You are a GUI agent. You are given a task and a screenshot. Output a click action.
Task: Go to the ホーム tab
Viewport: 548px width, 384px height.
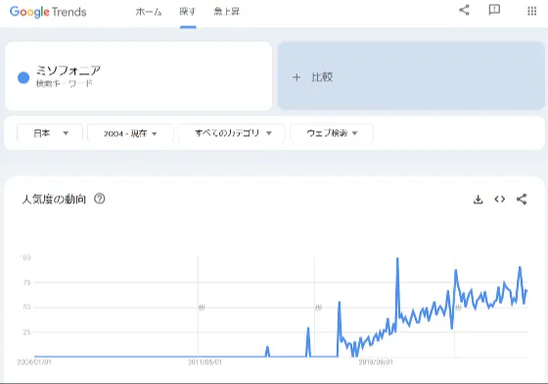149,12
